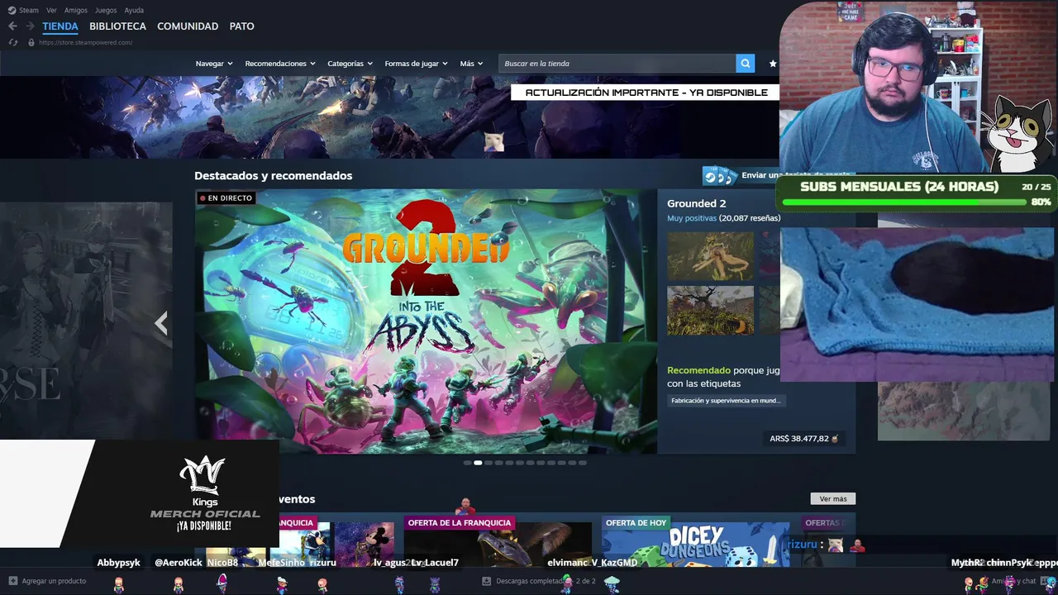The image size is (1058, 595).
Task: Switch to the TIENDA tab
Action: pos(60,26)
